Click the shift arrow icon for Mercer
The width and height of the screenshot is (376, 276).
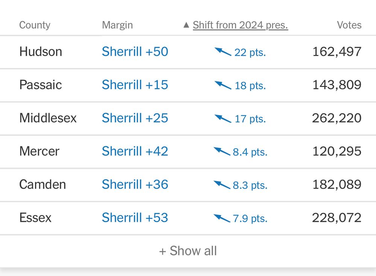[222, 151]
